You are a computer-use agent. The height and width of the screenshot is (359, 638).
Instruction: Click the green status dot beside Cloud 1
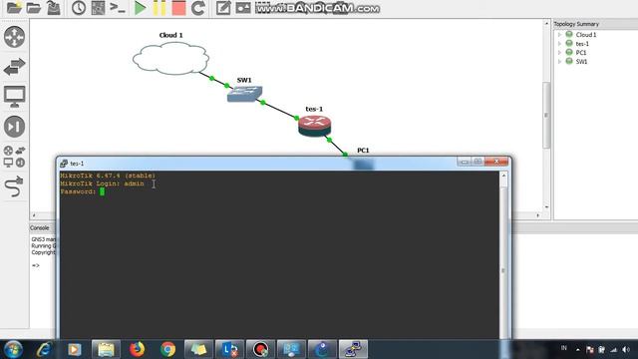coord(569,35)
